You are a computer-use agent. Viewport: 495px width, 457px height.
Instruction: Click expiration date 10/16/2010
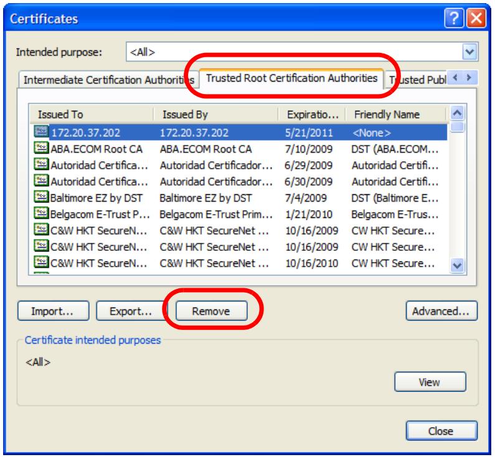tap(311, 263)
